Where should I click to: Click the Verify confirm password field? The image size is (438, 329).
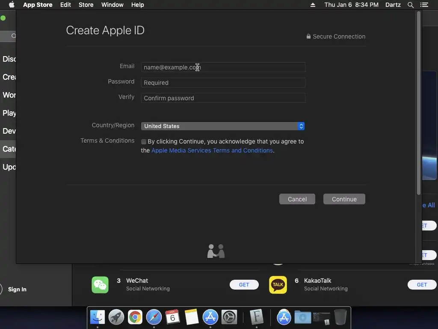coord(223,98)
